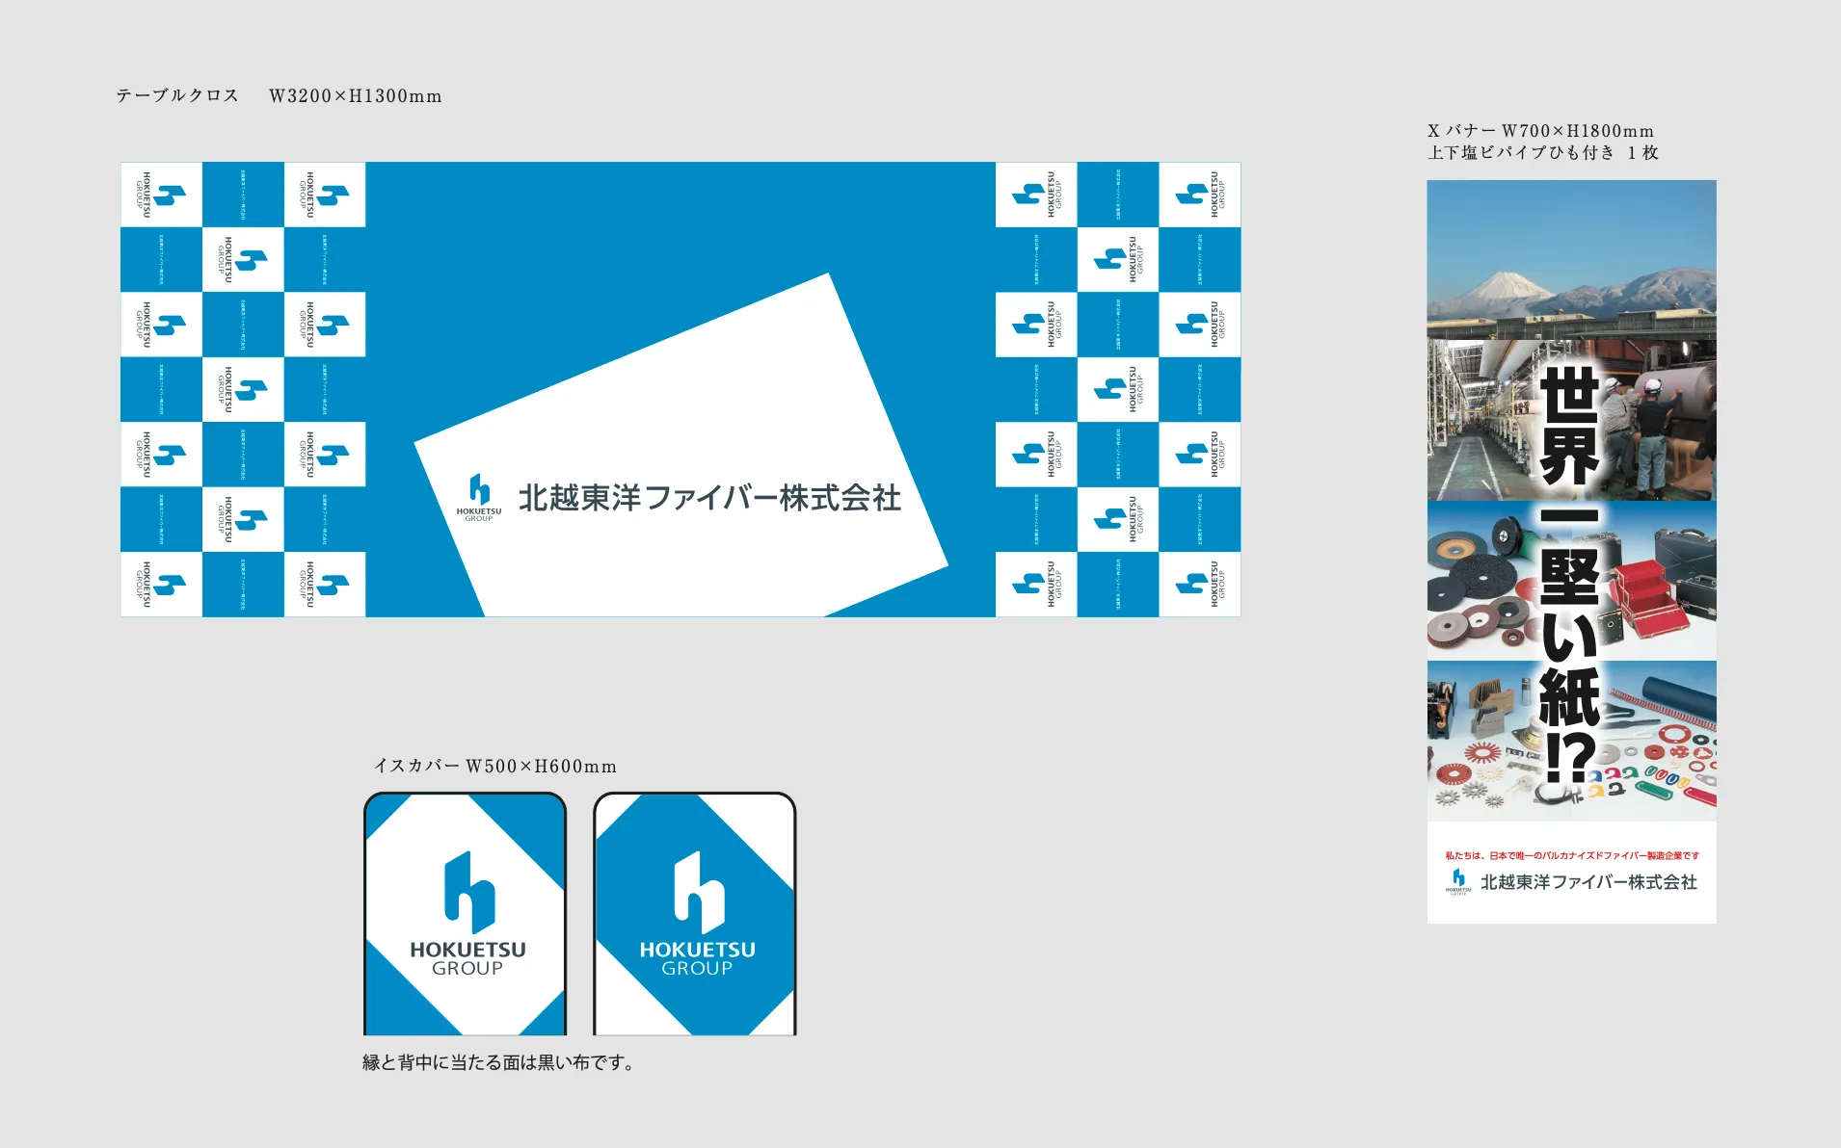Click the 北越東洋ファイバー株式会社 text on the tablecloth
Viewport: 1841px width, 1148px height.
click(709, 498)
